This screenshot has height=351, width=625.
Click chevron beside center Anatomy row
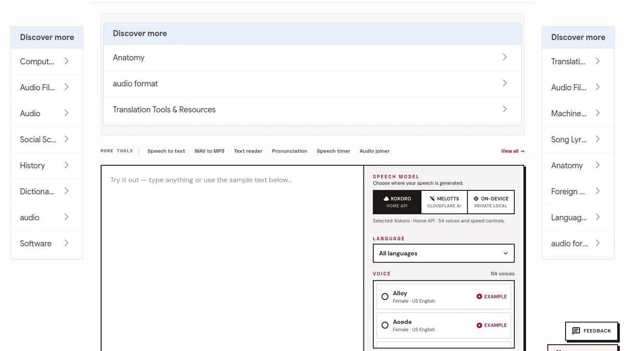click(505, 57)
